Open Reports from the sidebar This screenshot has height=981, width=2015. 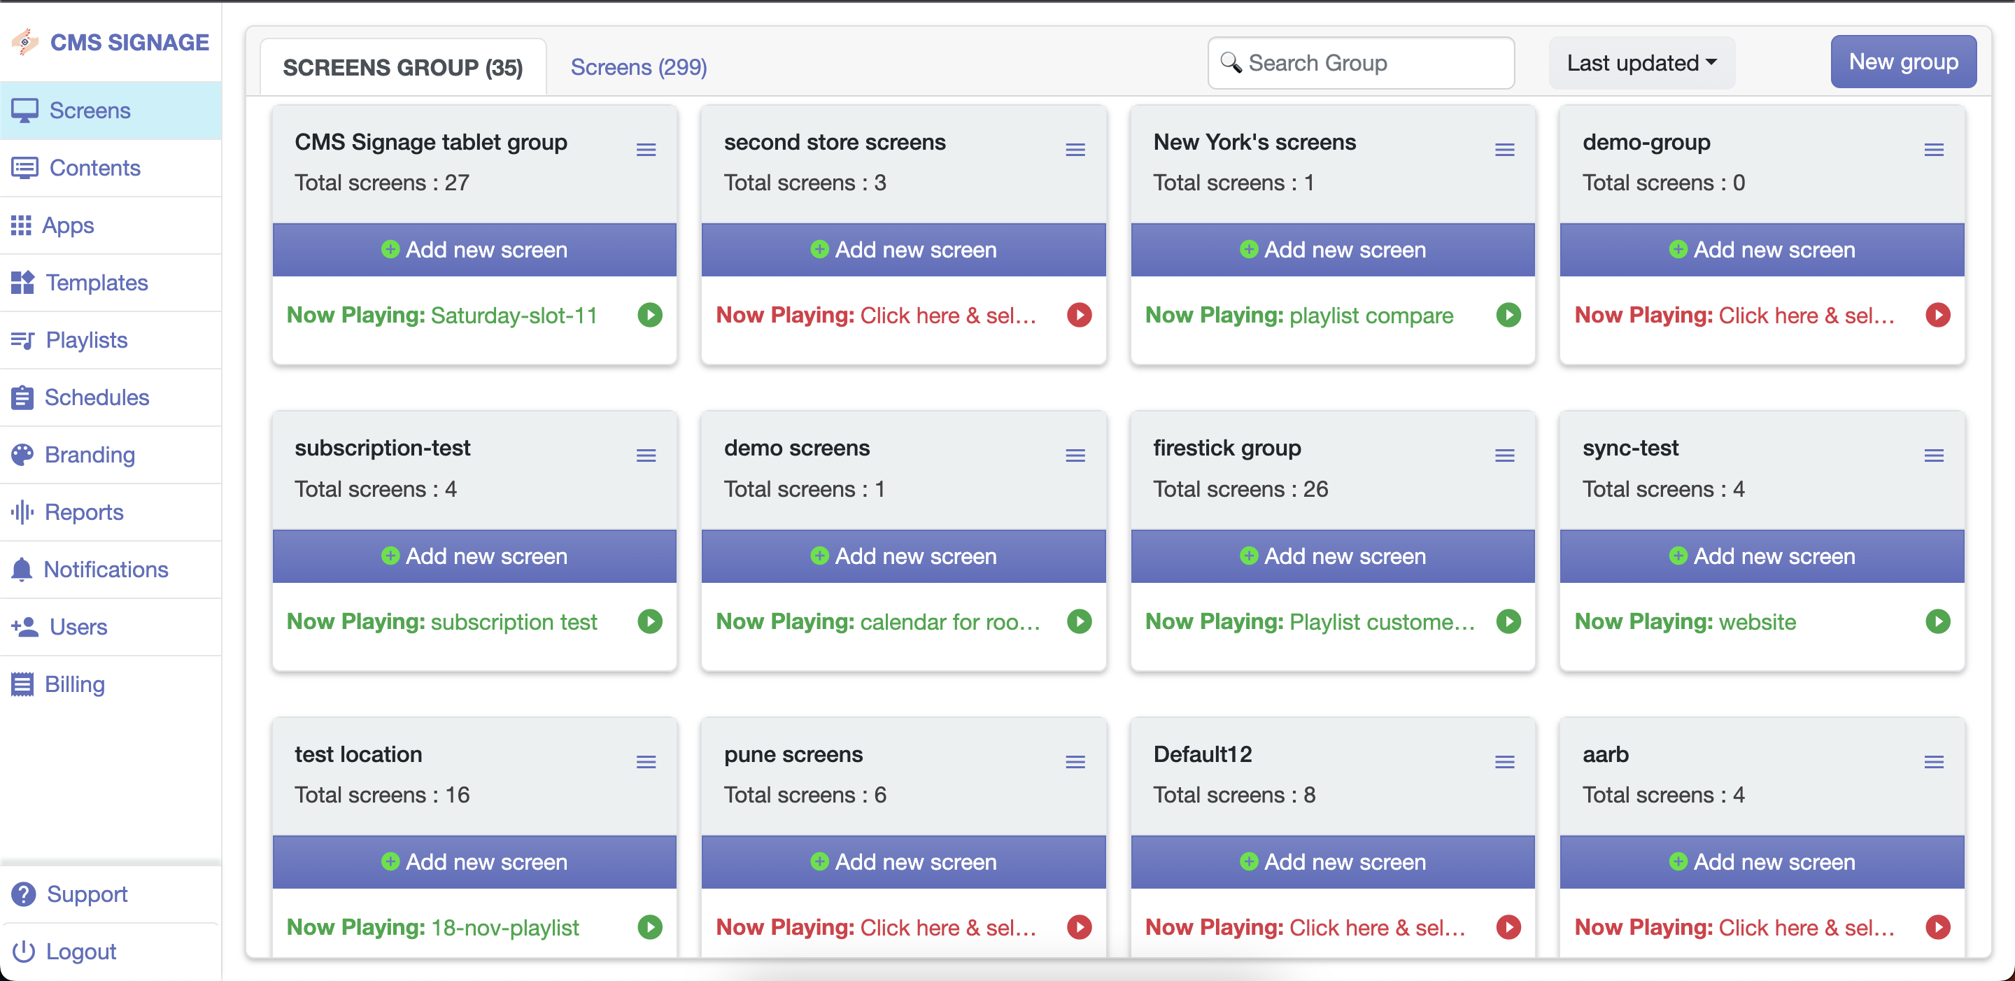[84, 511]
